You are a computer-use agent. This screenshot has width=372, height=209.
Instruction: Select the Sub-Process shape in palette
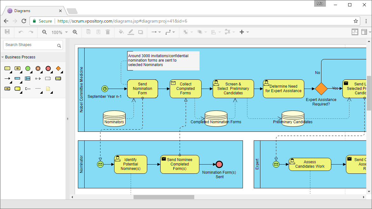pos(17,69)
